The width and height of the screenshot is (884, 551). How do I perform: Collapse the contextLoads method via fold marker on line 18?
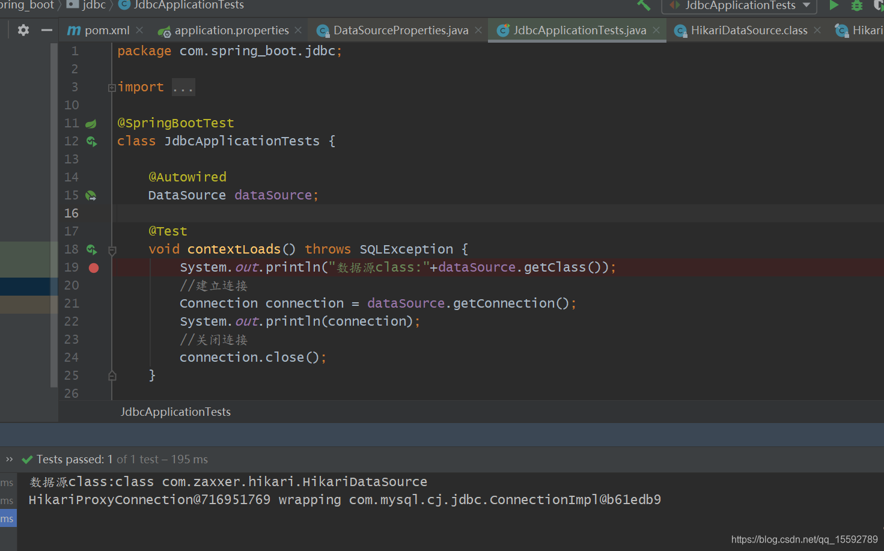112,250
